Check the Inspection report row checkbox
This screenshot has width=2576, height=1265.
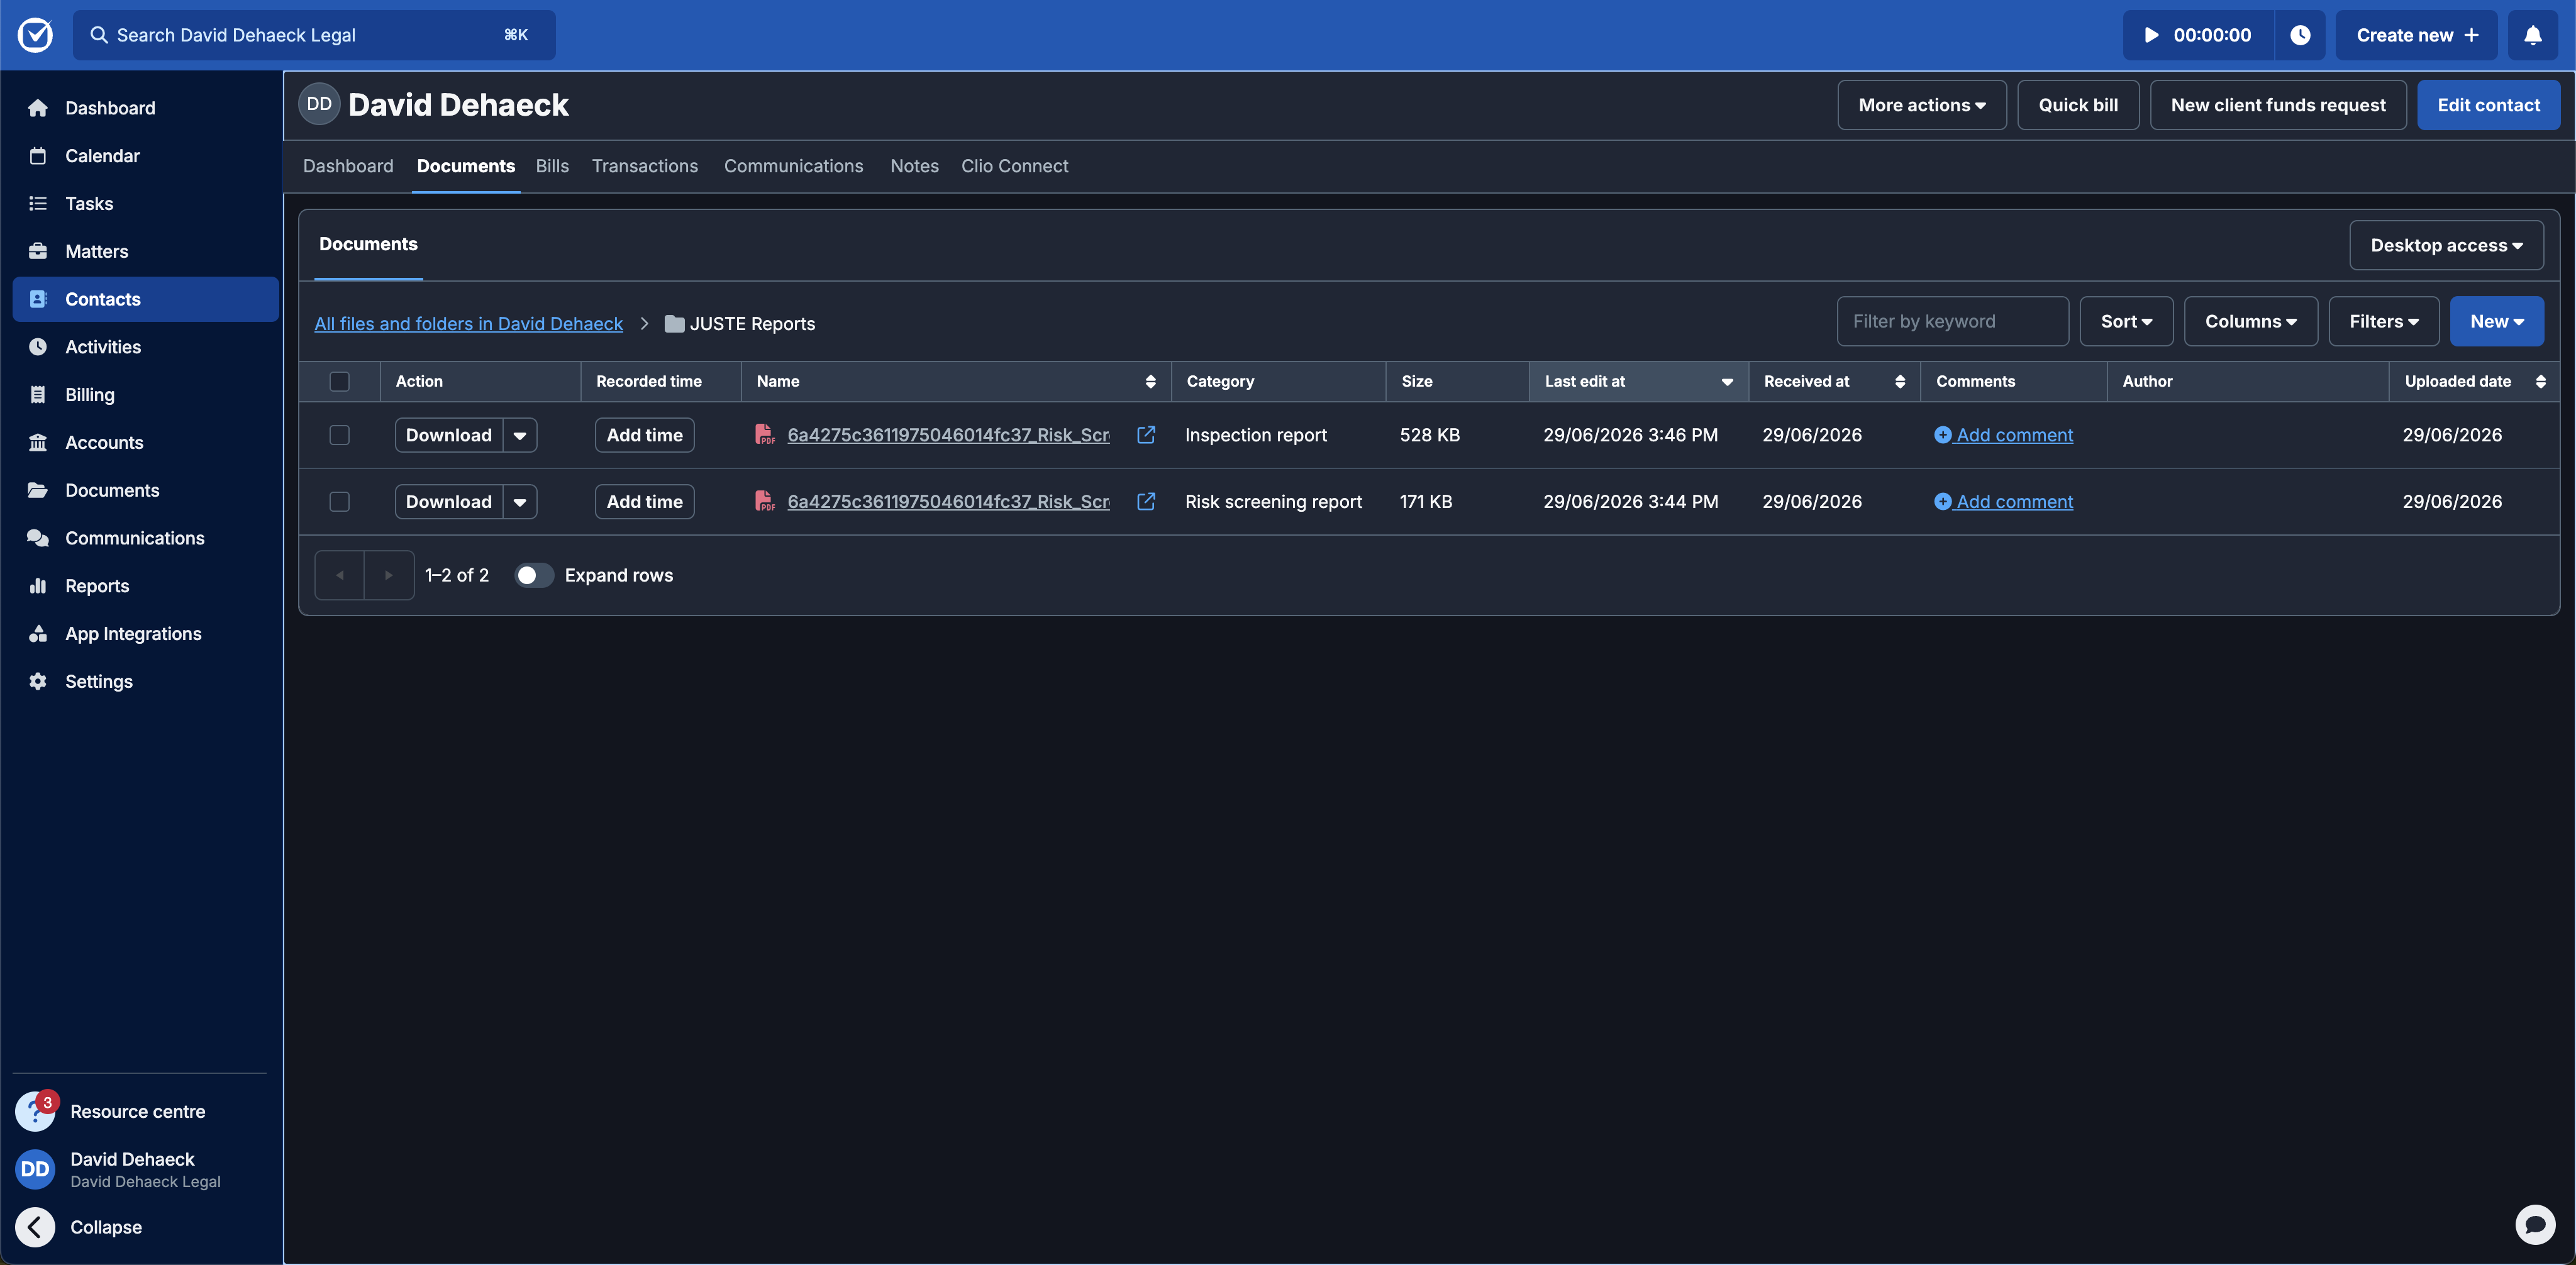pos(339,435)
